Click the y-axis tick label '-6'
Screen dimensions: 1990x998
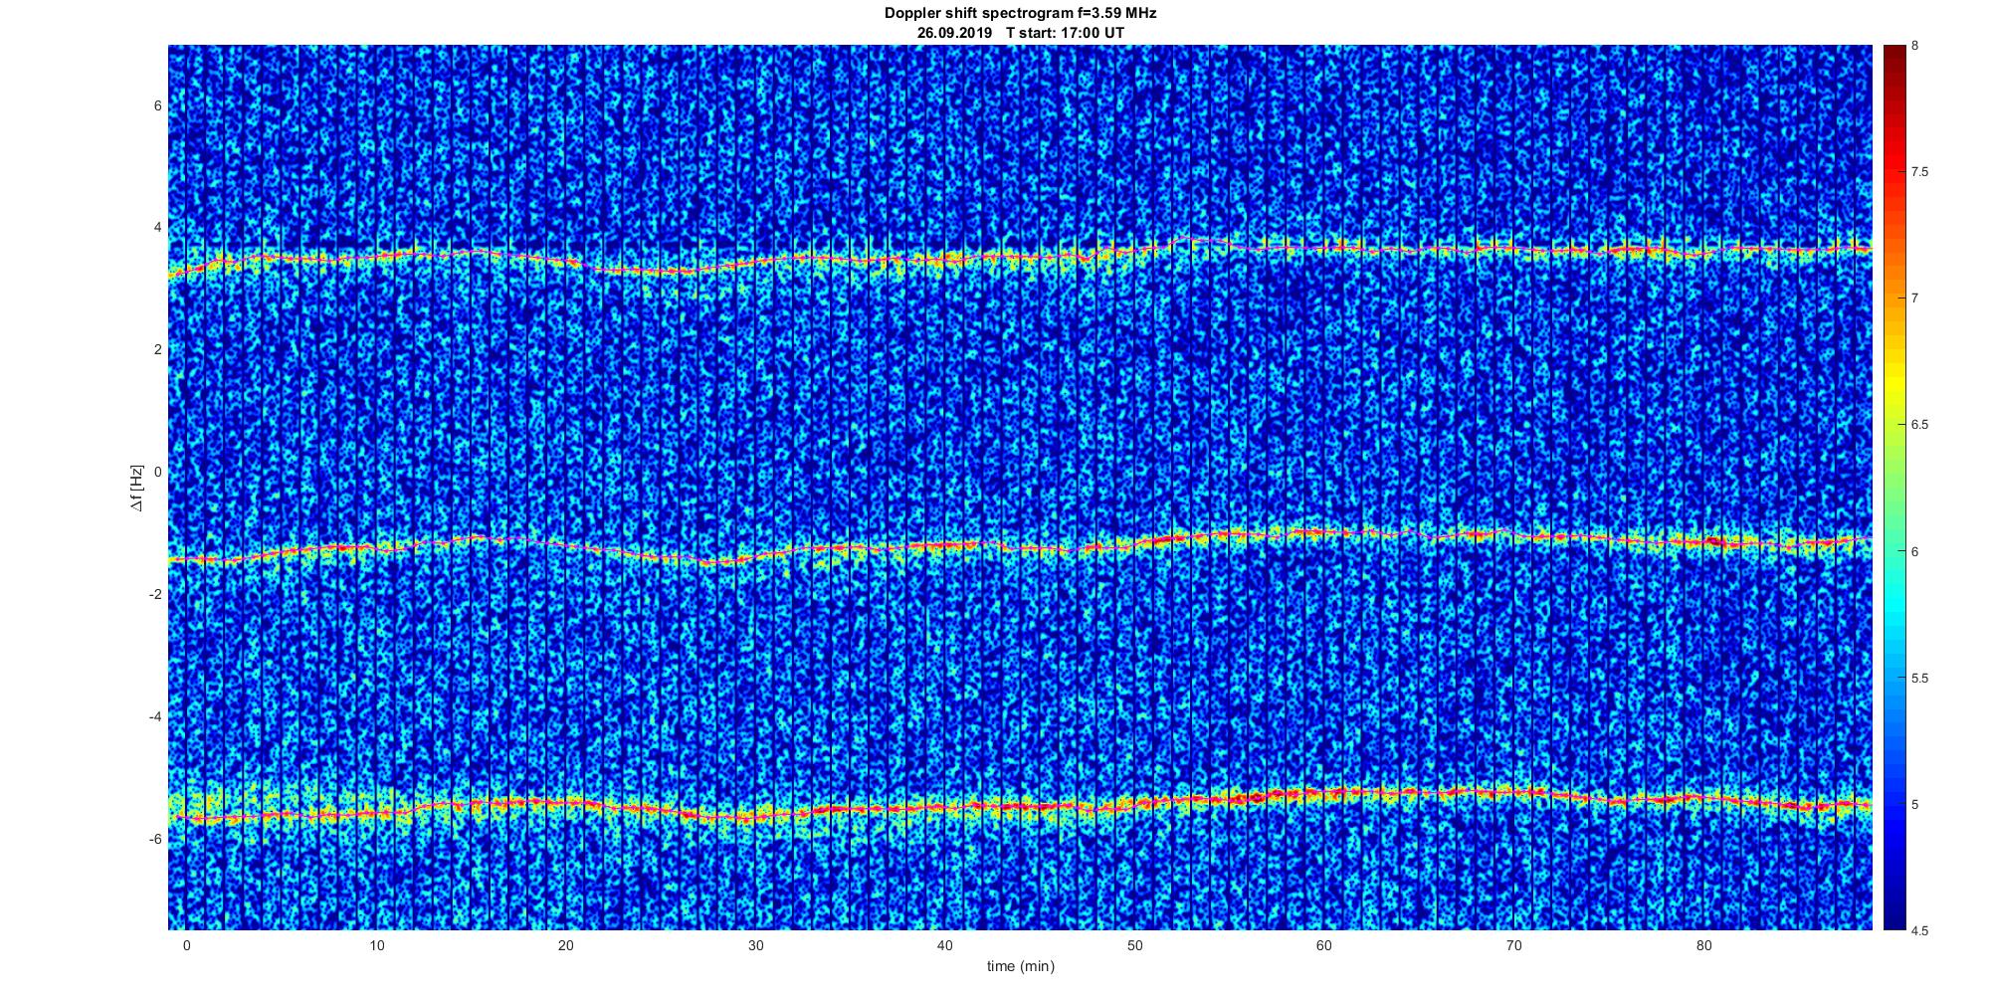pyautogui.click(x=154, y=839)
